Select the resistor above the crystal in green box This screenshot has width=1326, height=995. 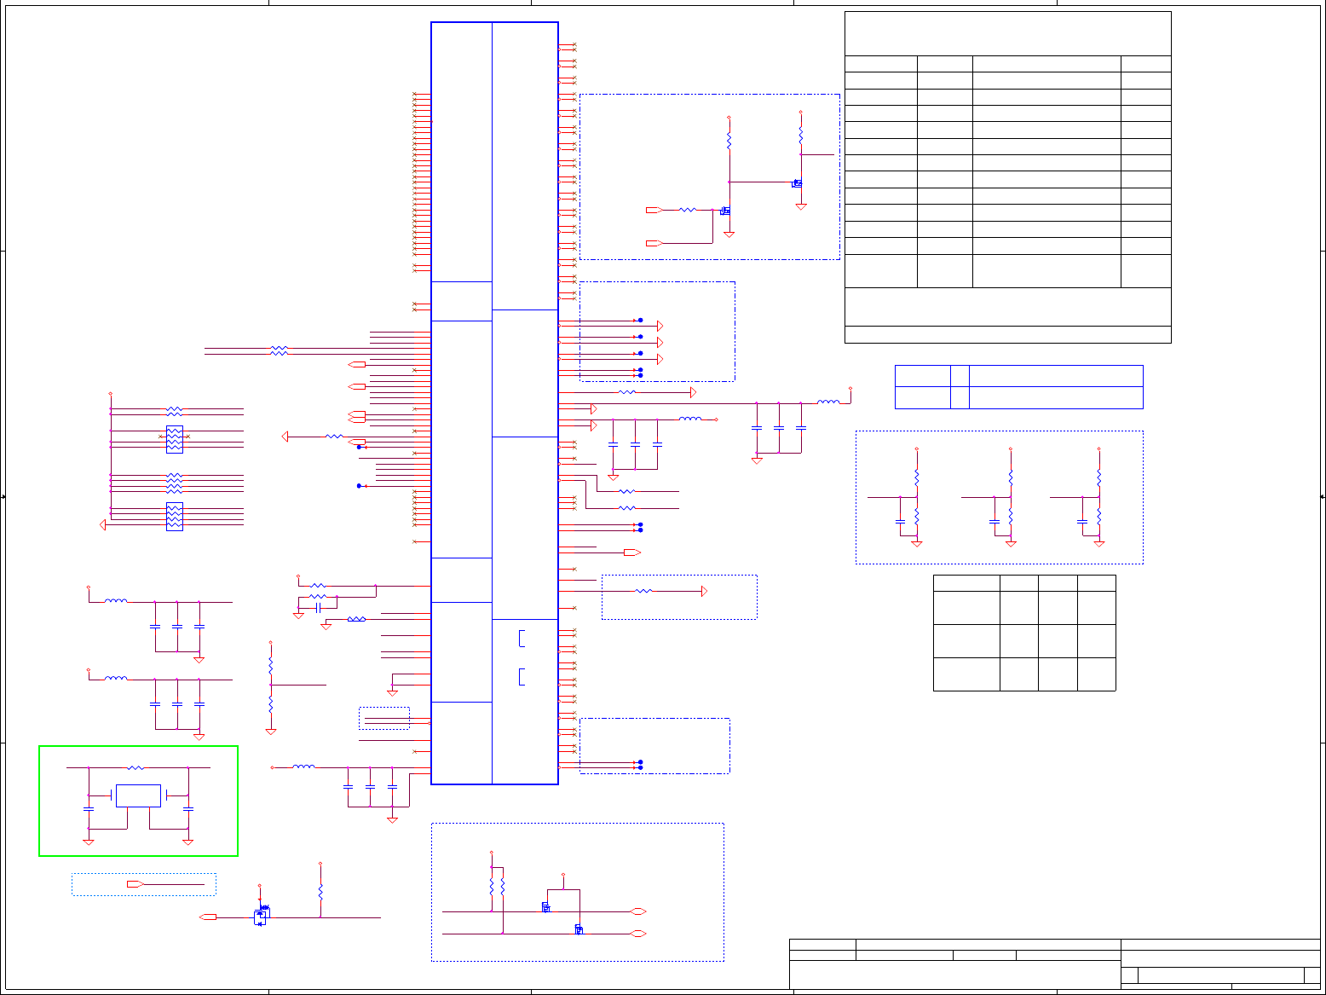136,767
